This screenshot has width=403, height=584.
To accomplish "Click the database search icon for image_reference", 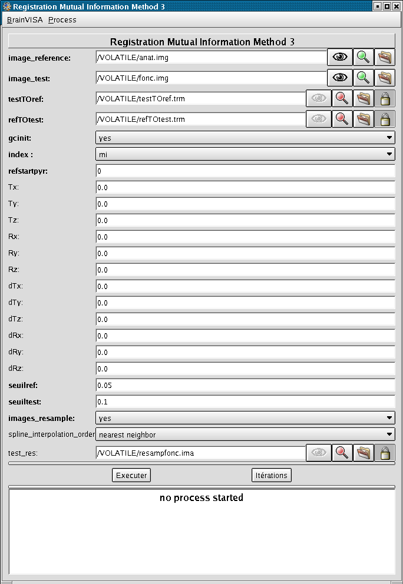I will (363, 58).
